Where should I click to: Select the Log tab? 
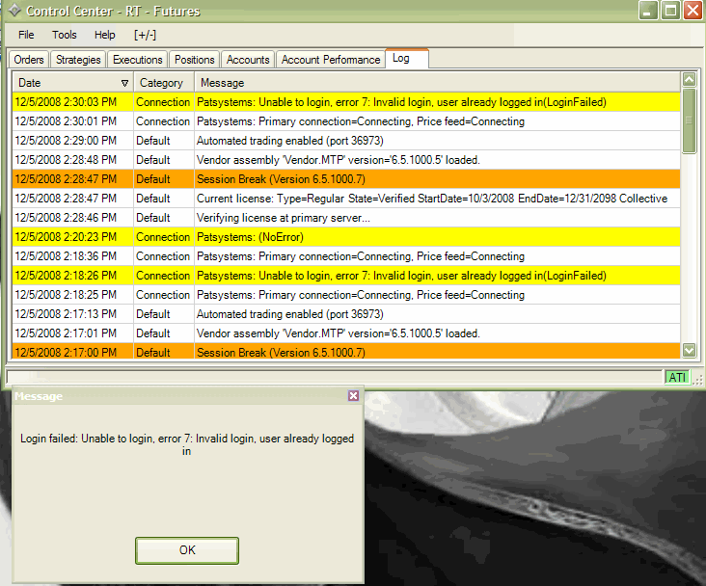click(x=407, y=59)
